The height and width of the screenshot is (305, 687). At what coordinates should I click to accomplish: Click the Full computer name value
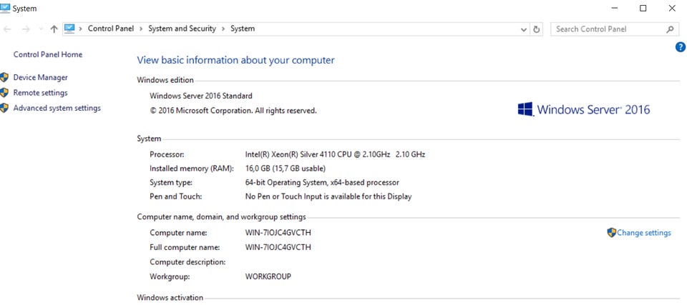point(278,247)
